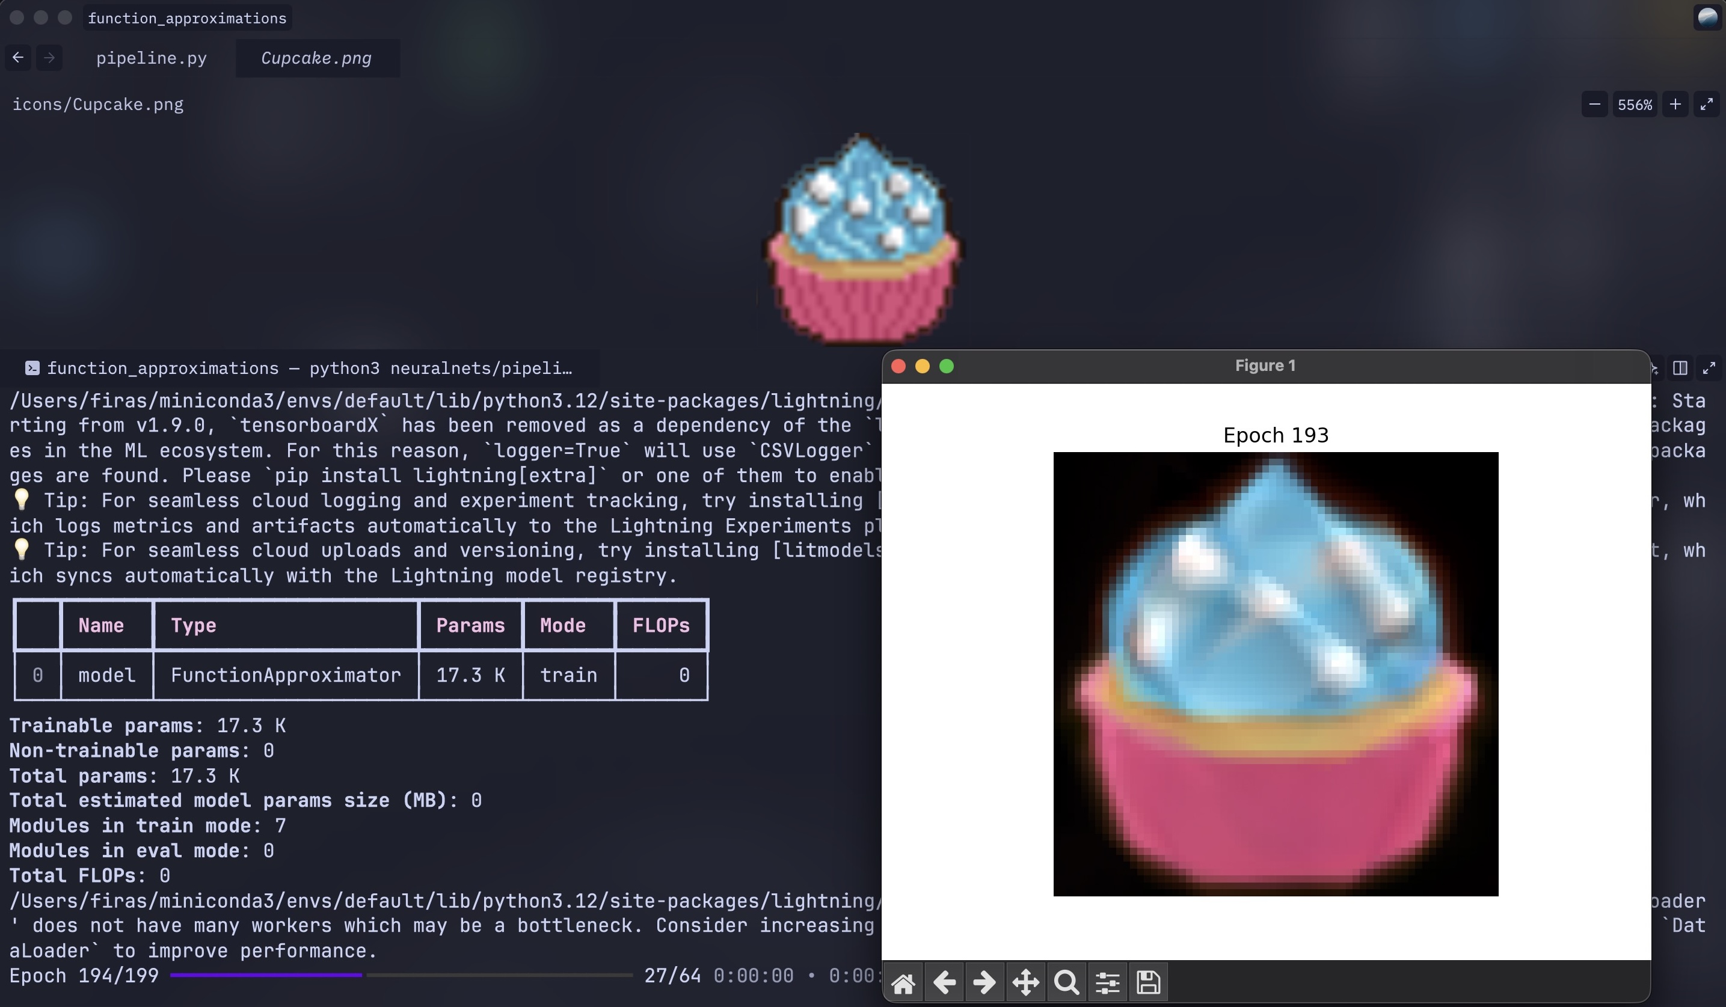The image size is (1726, 1007).
Task: Open the function_approximations project title menu
Action: click(x=187, y=19)
